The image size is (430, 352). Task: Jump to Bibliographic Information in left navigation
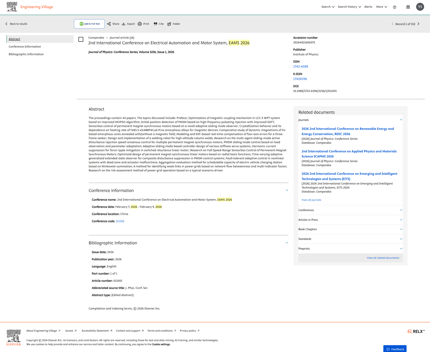click(x=26, y=54)
